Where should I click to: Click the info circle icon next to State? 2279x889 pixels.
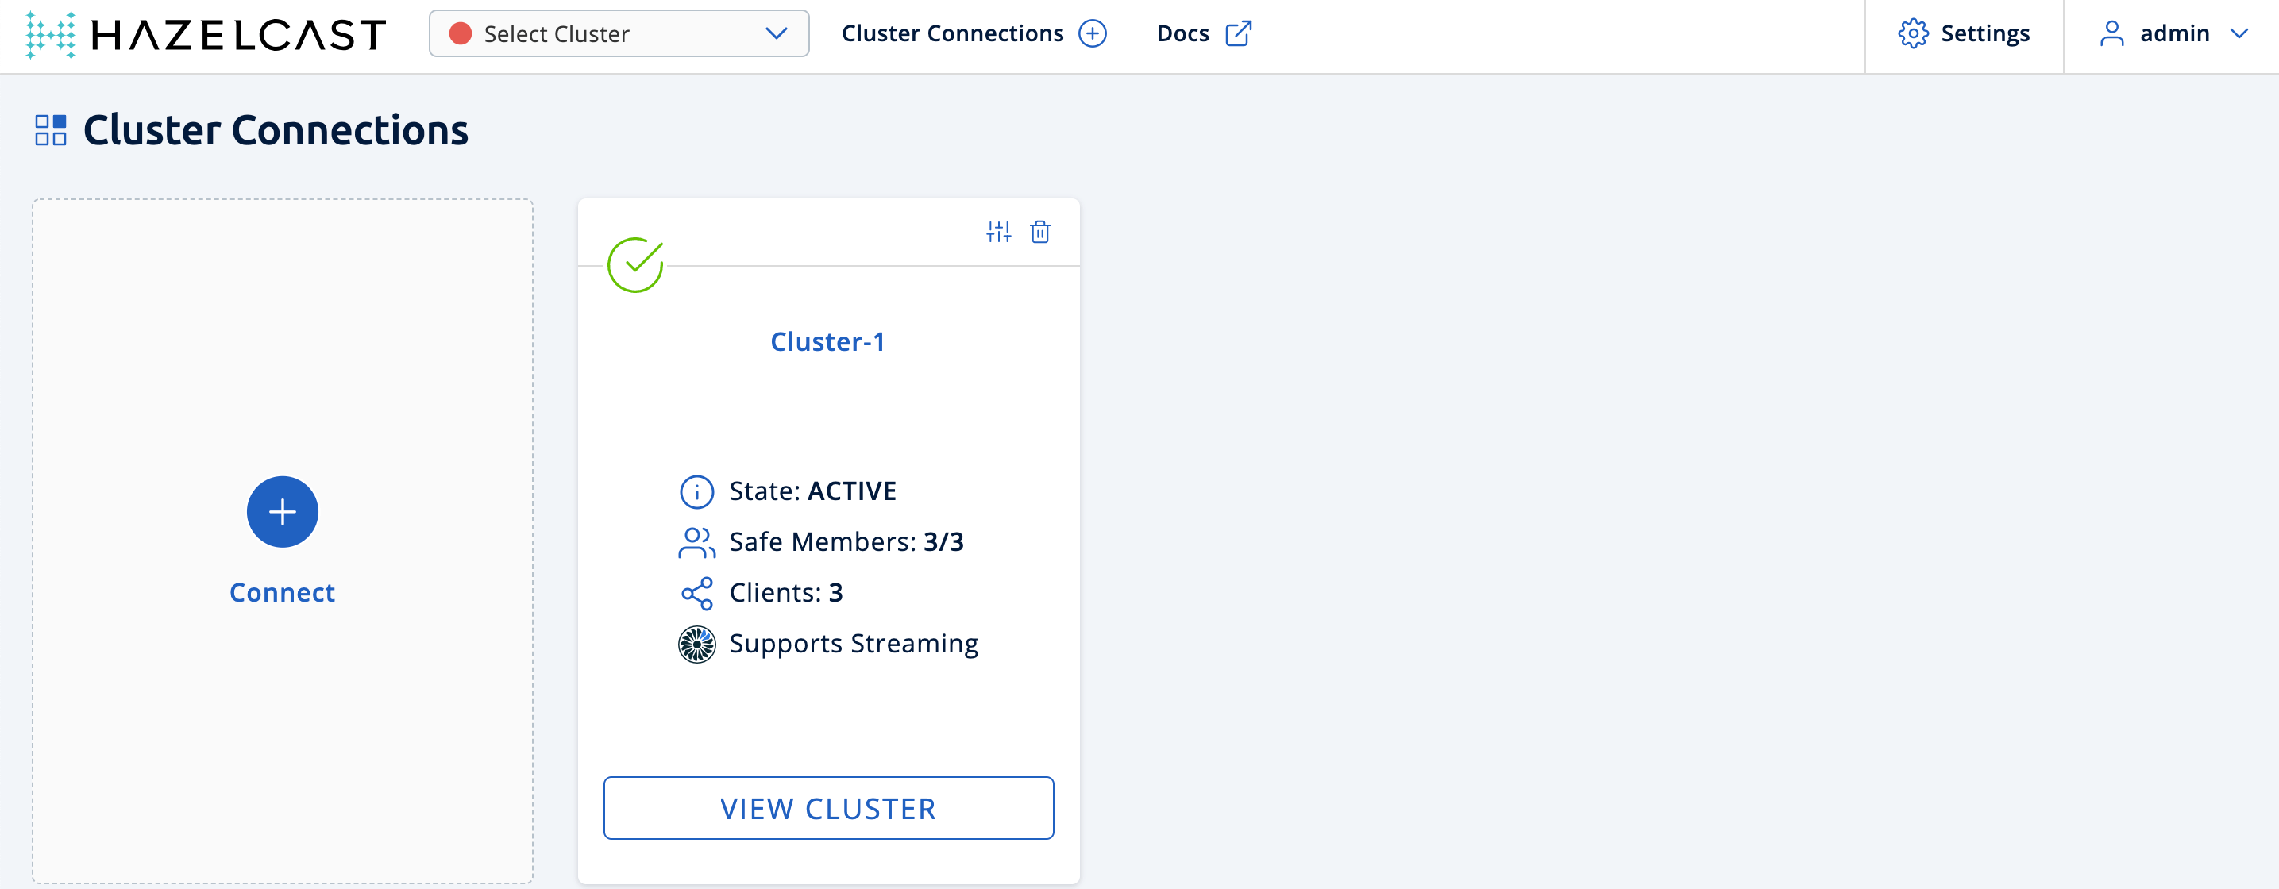(695, 491)
